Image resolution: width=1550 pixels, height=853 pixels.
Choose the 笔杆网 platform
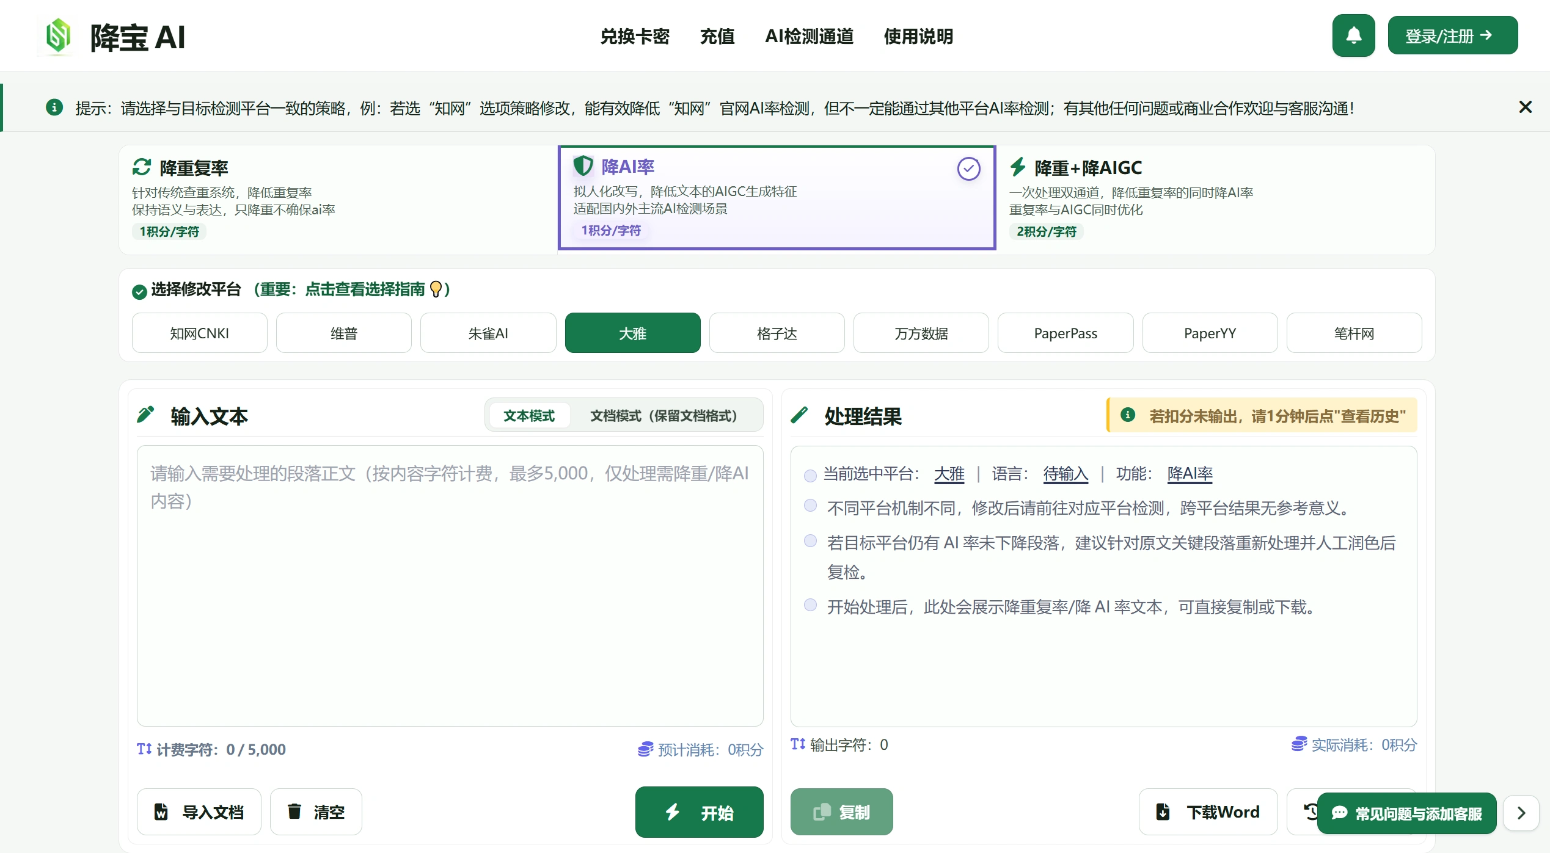tap(1354, 333)
